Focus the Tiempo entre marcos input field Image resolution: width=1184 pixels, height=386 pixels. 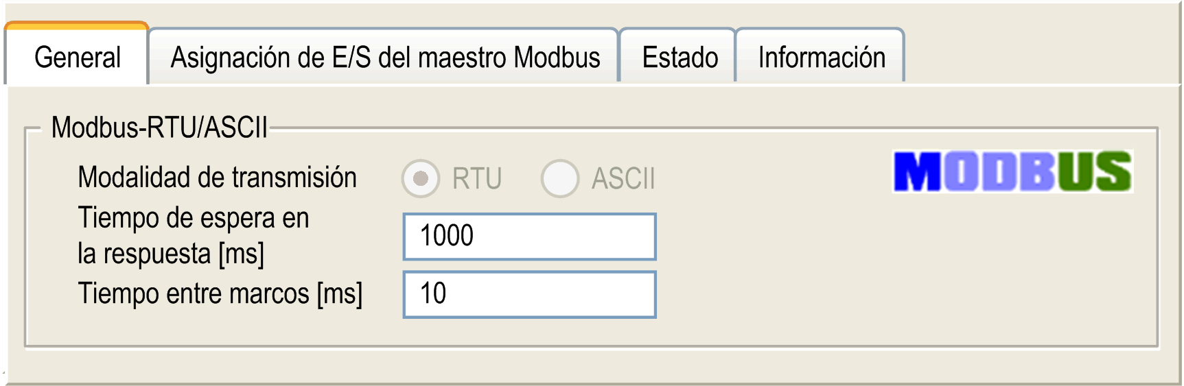(529, 294)
